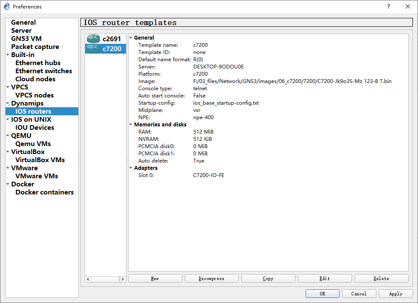Open Docker containers settings

coord(45,192)
